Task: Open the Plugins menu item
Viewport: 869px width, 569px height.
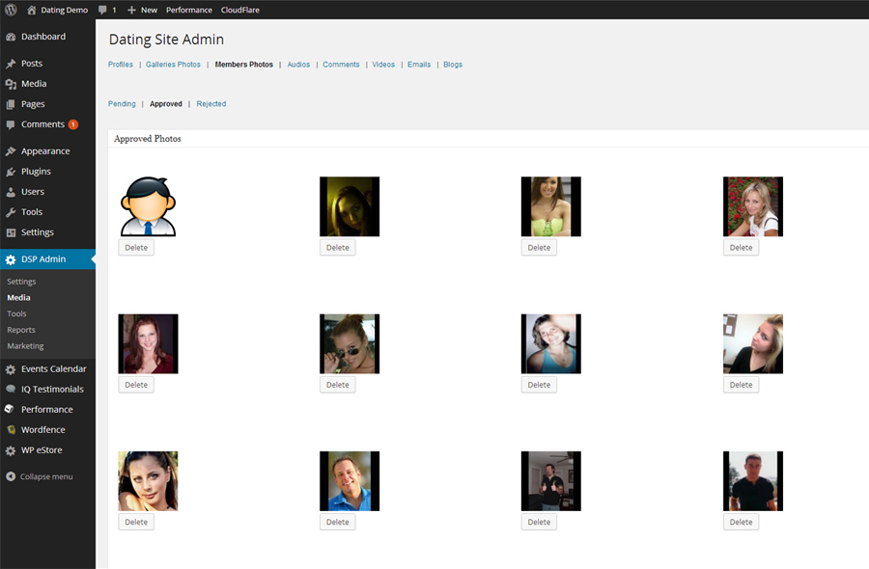Action: click(36, 172)
